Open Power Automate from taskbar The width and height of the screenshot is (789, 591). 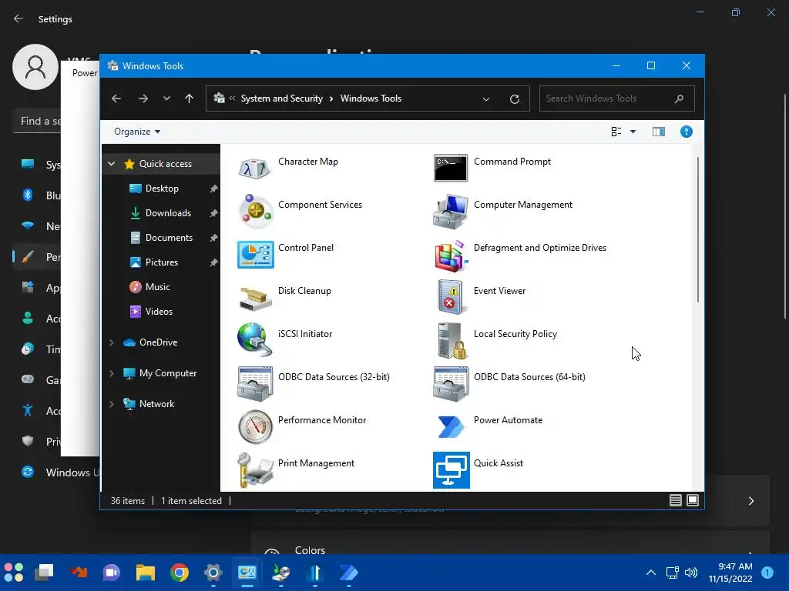348,573
